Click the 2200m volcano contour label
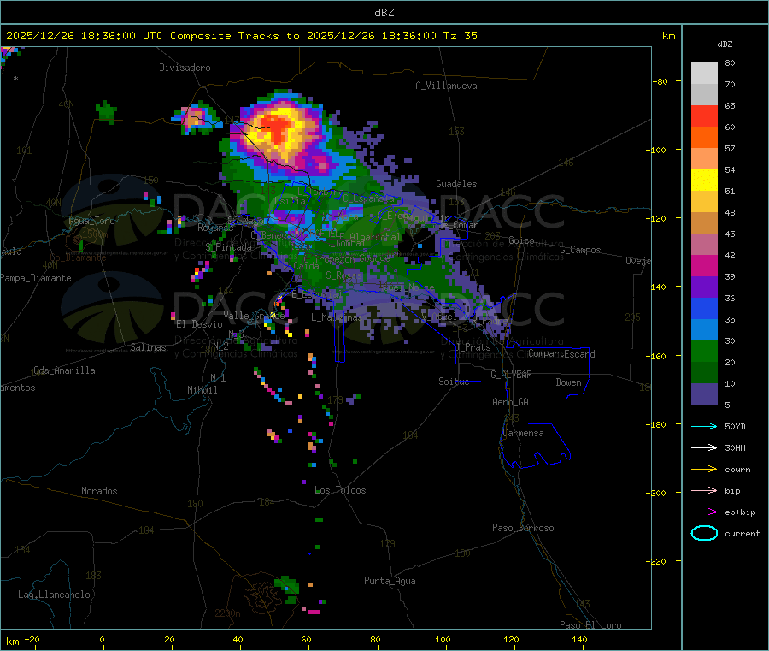This screenshot has height=651, width=769. (x=227, y=613)
